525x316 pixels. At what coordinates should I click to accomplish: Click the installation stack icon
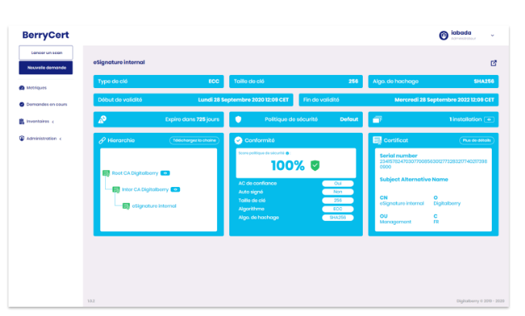[x=378, y=119]
